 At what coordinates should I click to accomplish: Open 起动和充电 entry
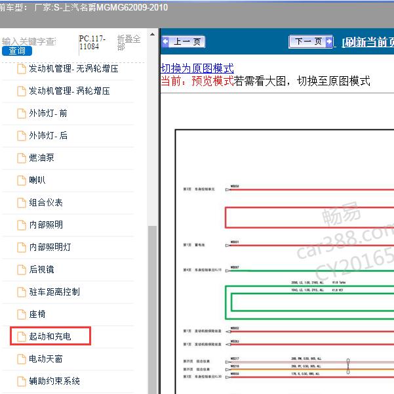coord(50,336)
